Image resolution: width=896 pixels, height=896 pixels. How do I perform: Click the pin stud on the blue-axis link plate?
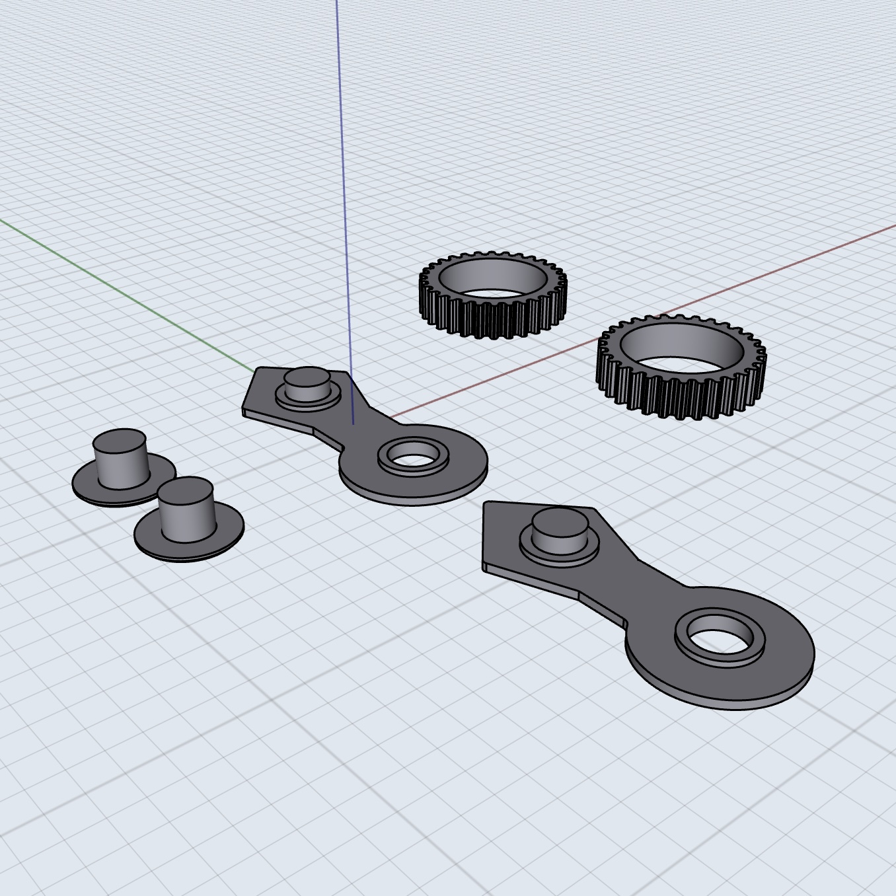point(307,384)
